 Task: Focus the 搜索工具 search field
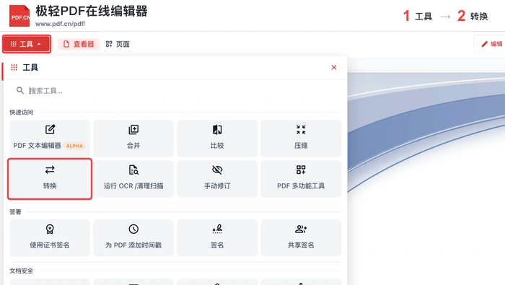(x=175, y=90)
